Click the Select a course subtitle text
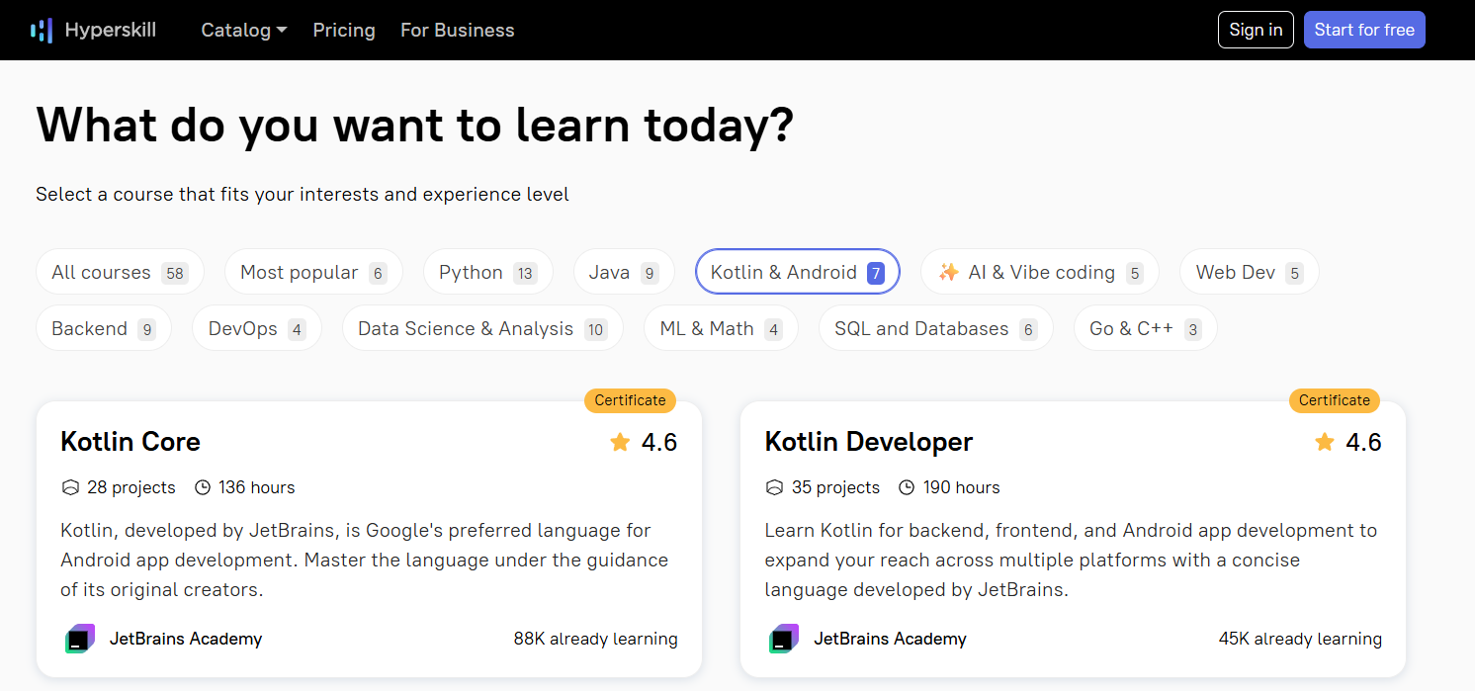Screen dimensions: 1475x691 pyautogui.click(x=303, y=195)
